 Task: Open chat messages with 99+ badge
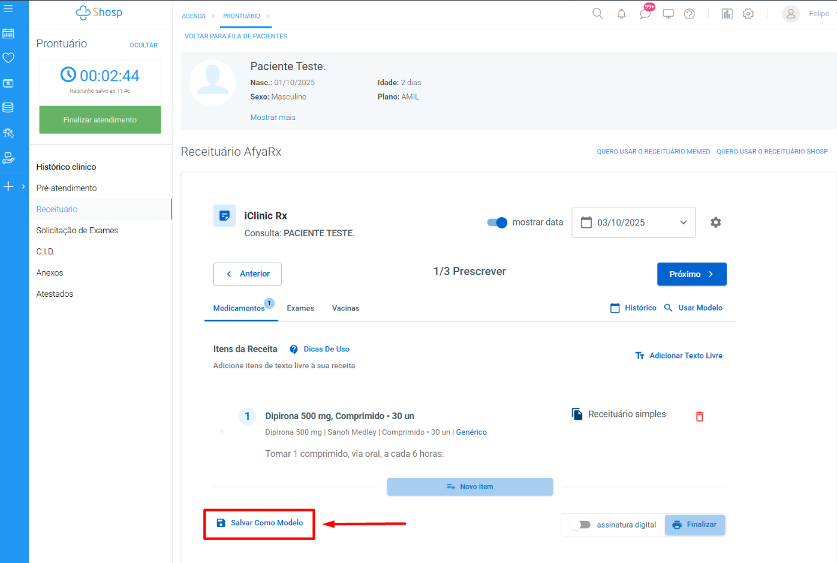645,14
